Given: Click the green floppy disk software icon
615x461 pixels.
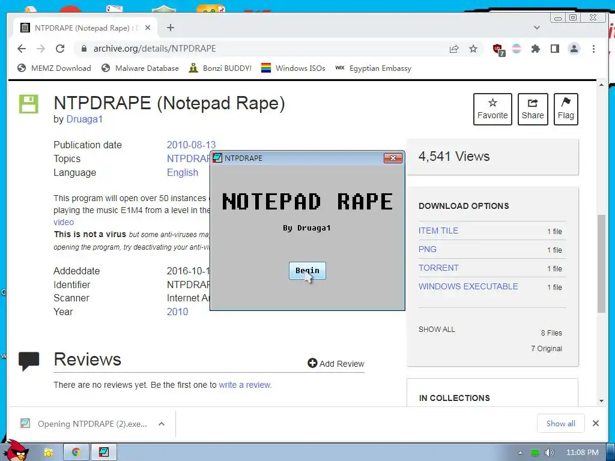Looking at the screenshot, I should (x=29, y=104).
